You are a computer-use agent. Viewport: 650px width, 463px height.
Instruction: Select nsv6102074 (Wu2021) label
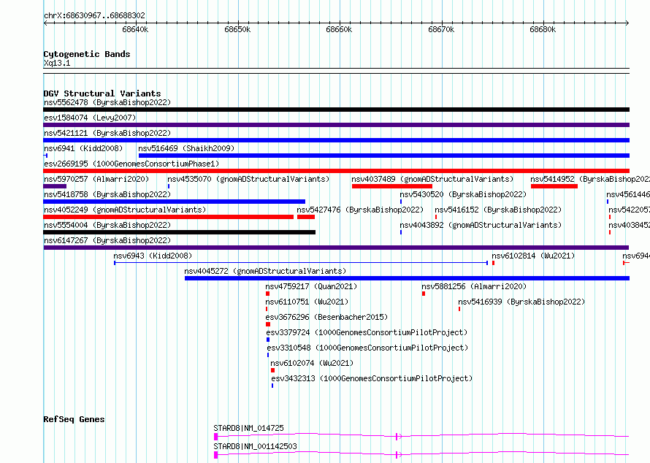(312, 363)
